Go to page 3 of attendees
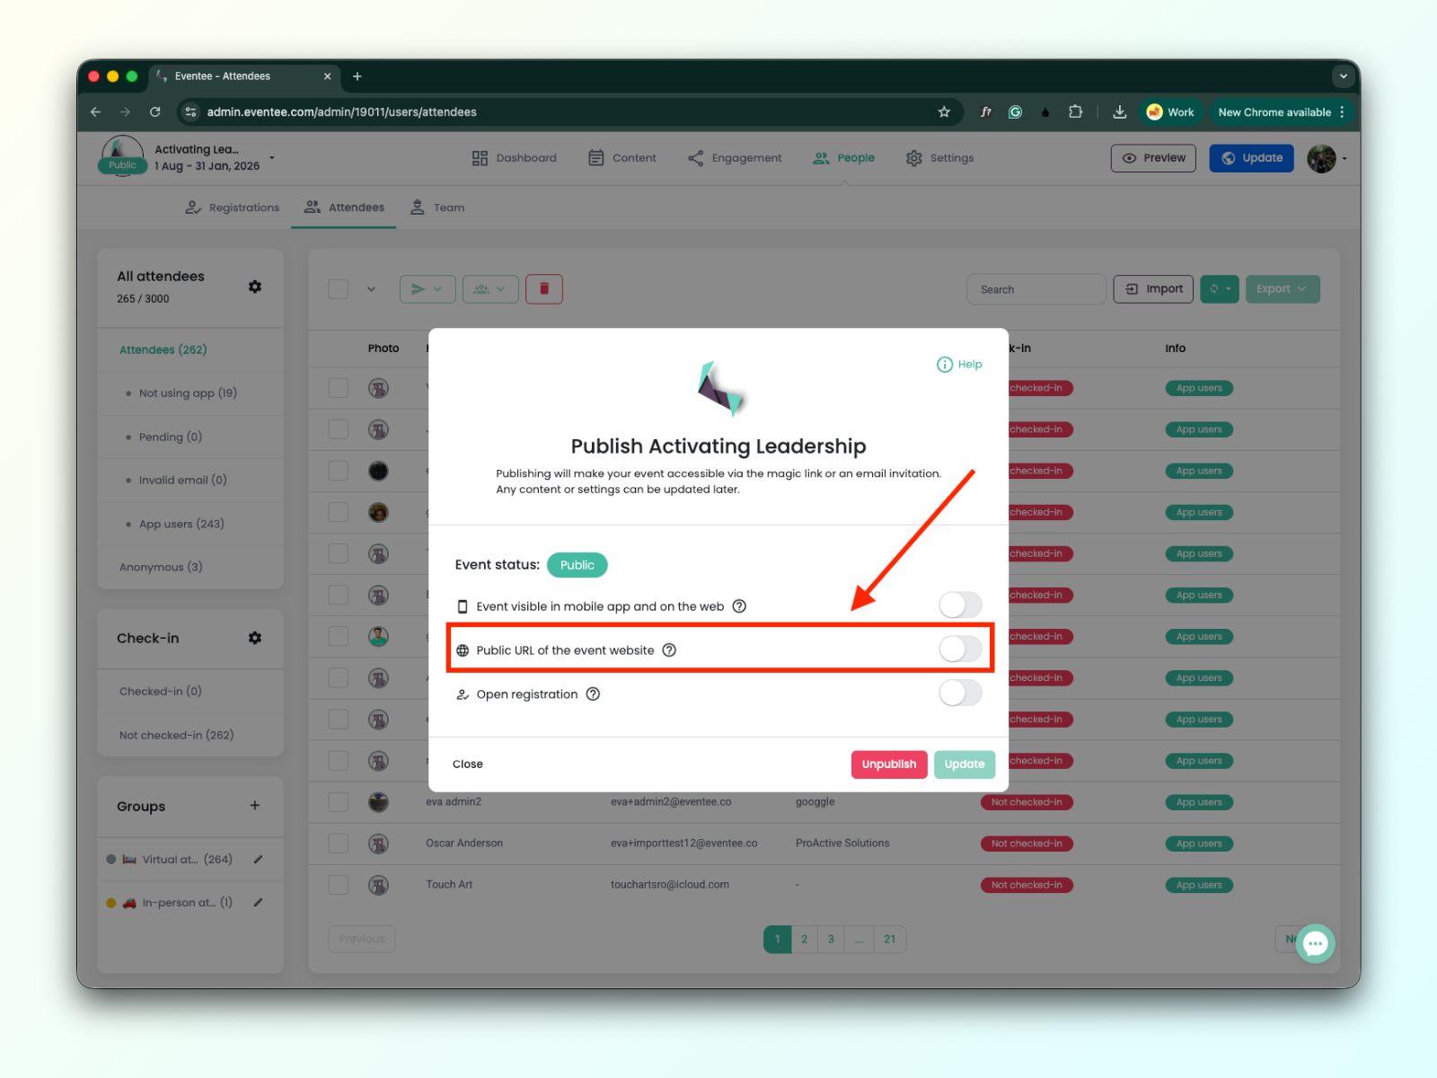Image resolution: width=1437 pixels, height=1078 pixels. pyautogui.click(x=831, y=940)
